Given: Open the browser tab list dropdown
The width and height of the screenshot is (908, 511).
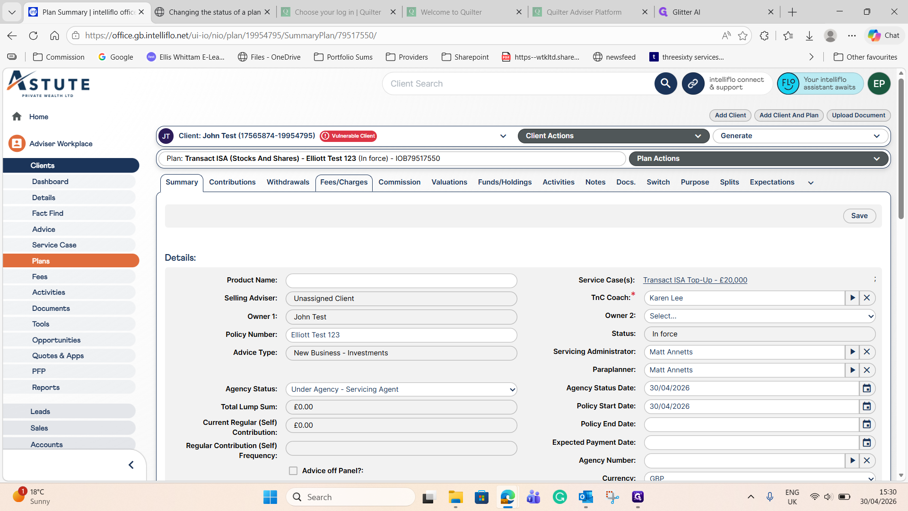Looking at the screenshot, I should (12, 12).
